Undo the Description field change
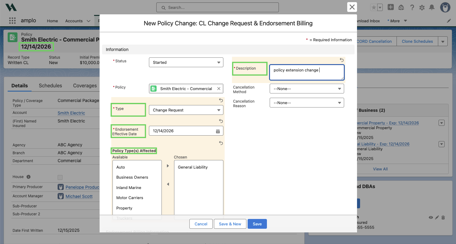The width and height of the screenshot is (456, 244). point(342,60)
